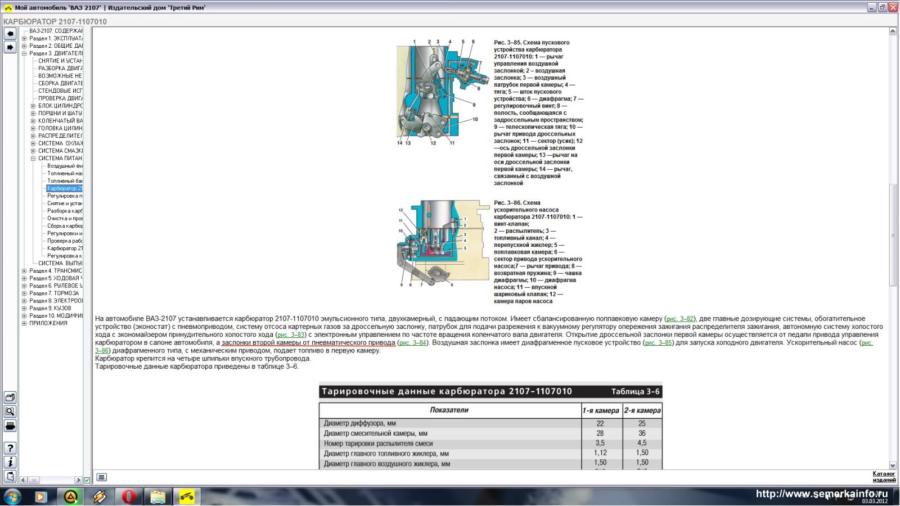
Task: Open help via the question mark button
Action: (x=10, y=448)
